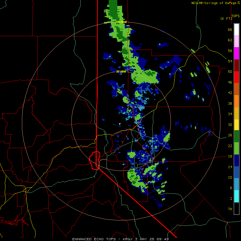The image size is (241, 241).
Task: Click the 42 scale value label
Action: click(x=230, y=93)
